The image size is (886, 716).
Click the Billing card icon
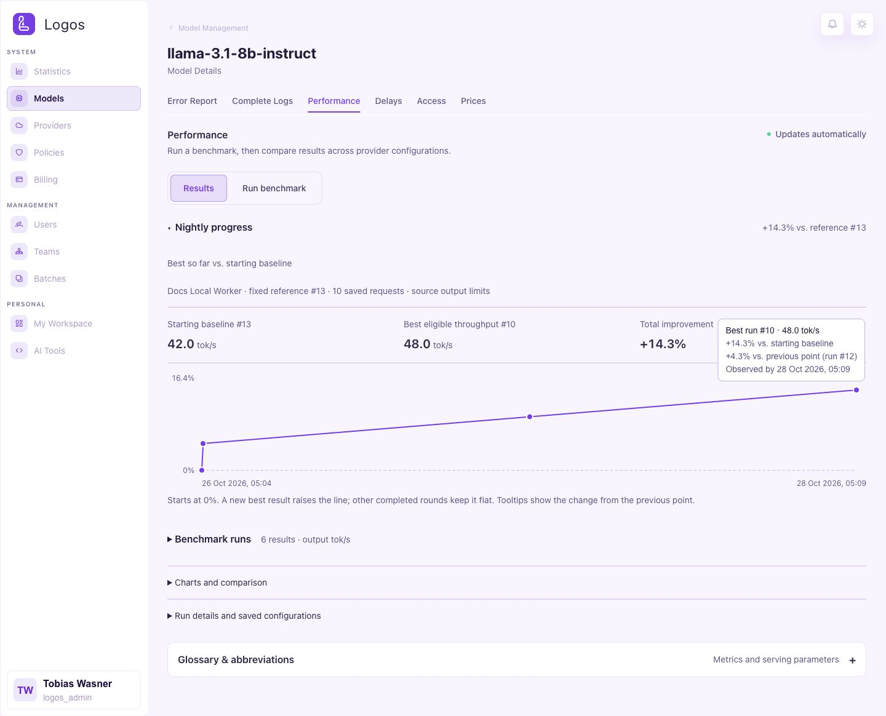[19, 180]
